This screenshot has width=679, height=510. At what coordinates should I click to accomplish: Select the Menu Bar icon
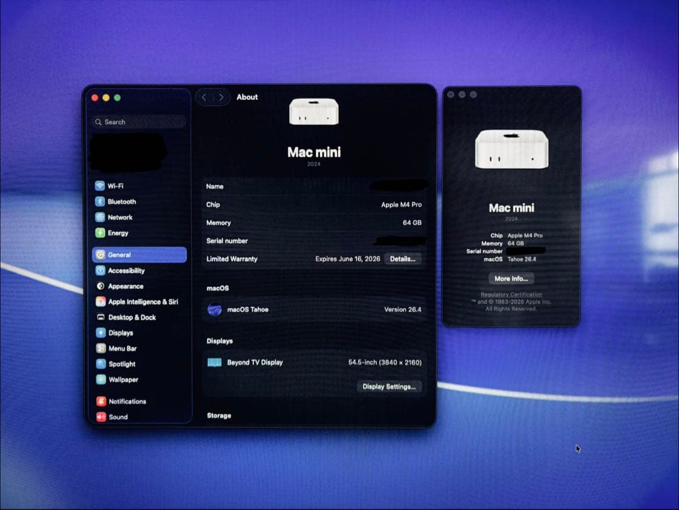101,348
